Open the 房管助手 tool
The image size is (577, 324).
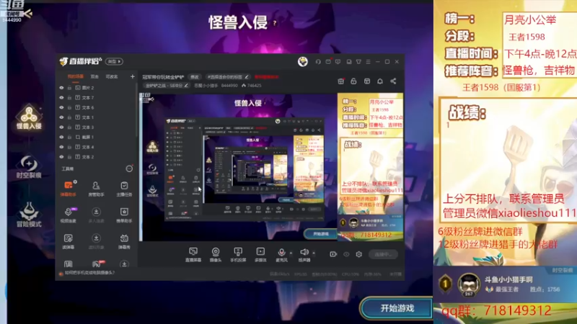pyautogui.click(x=96, y=189)
